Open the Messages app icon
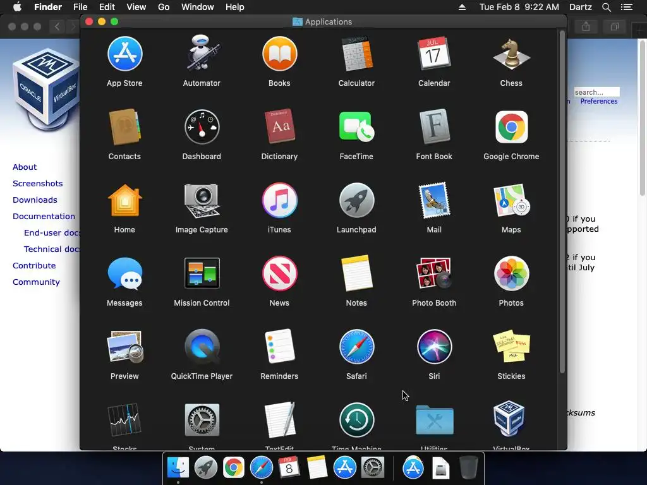 pos(124,273)
